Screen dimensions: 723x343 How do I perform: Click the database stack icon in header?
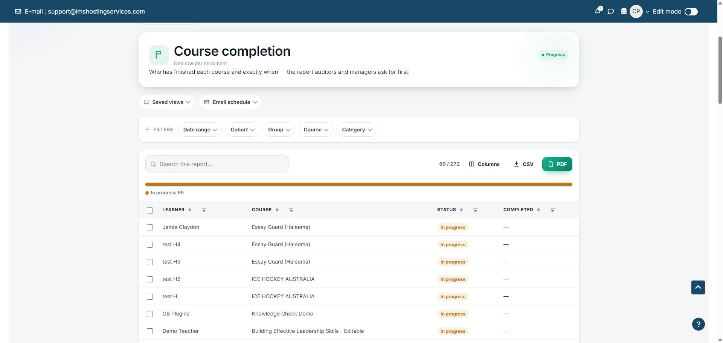pos(624,11)
